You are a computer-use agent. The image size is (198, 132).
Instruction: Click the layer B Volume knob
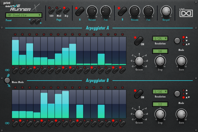point(134,11)
